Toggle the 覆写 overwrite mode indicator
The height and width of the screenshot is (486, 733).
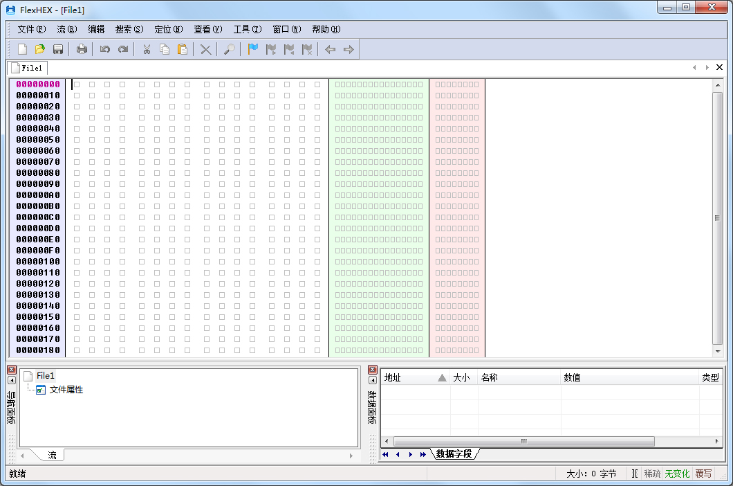[x=703, y=474]
